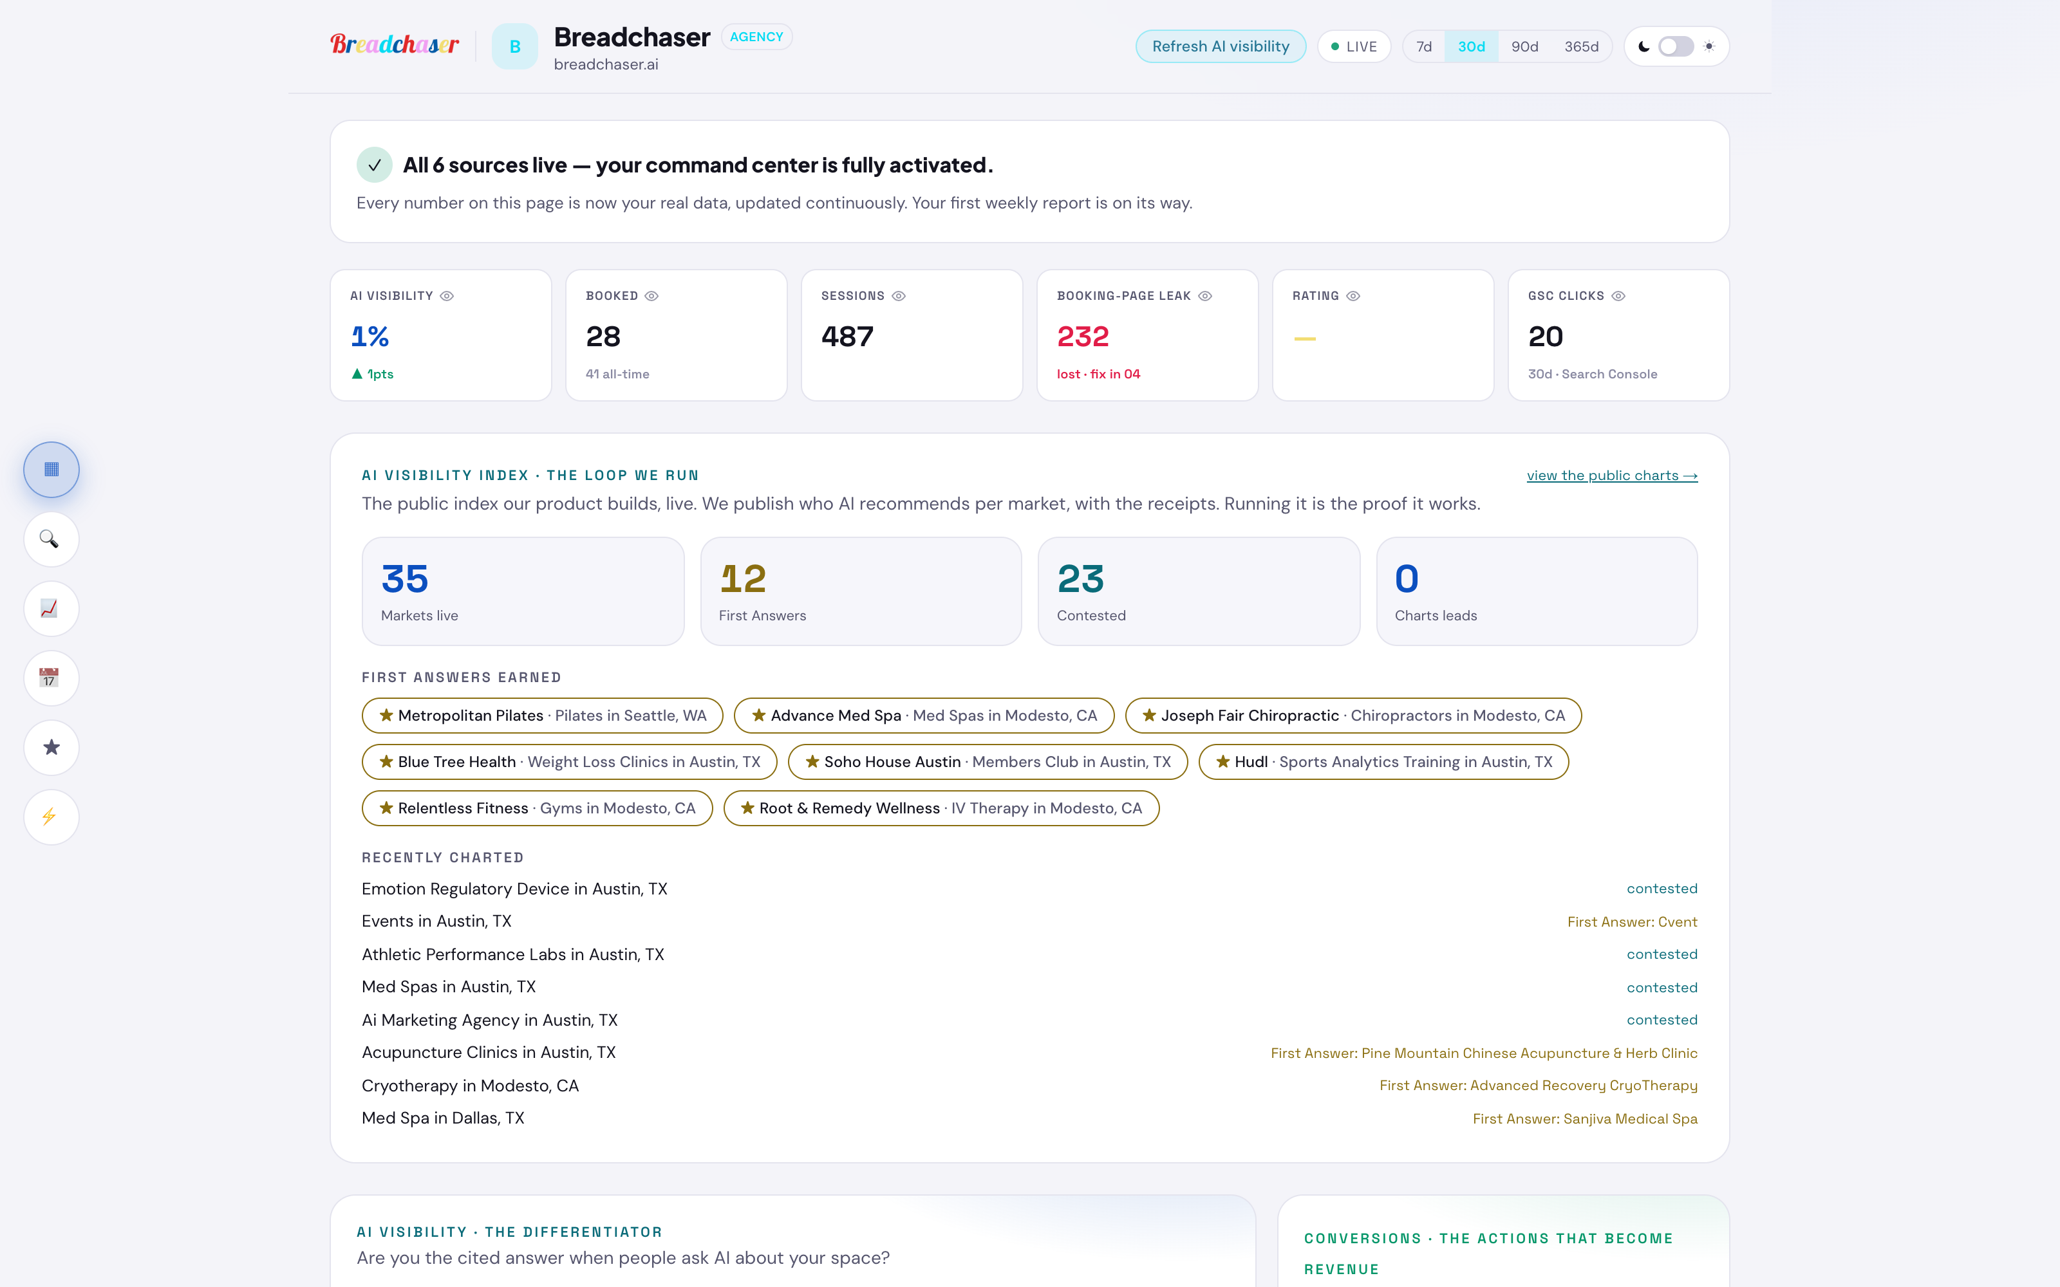This screenshot has height=1287, width=2060.
Task: Click 'First Answer: Cvent' label
Action: coord(1632,922)
